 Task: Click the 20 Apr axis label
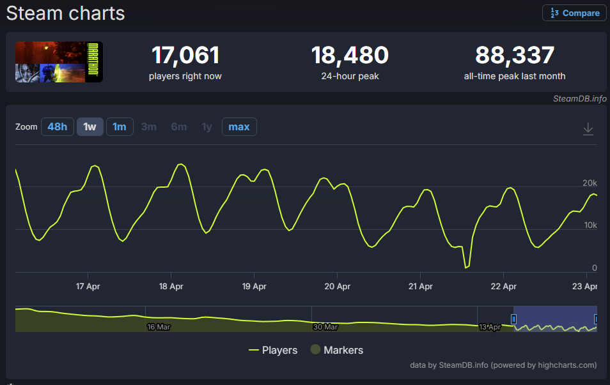pyautogui.click(x=337, y=286)
